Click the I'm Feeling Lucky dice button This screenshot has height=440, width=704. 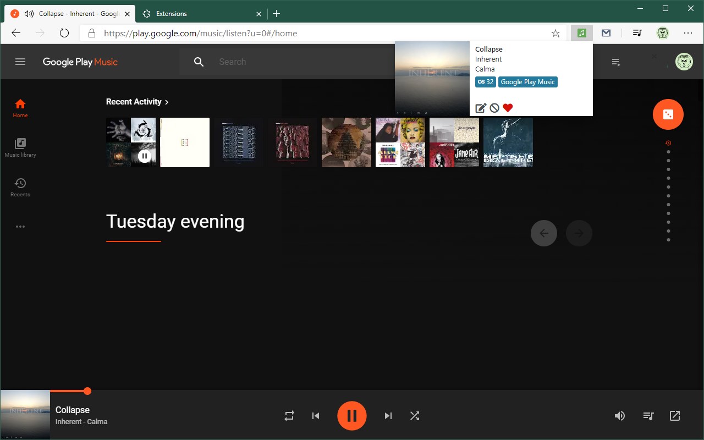pos(668,114)
